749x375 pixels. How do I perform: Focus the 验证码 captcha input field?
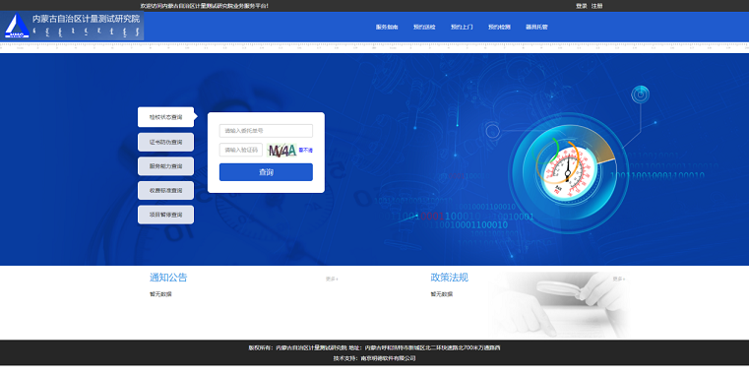tap(241, 150)
